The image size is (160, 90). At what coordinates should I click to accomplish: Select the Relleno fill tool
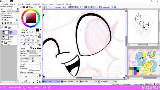(37, 40)
